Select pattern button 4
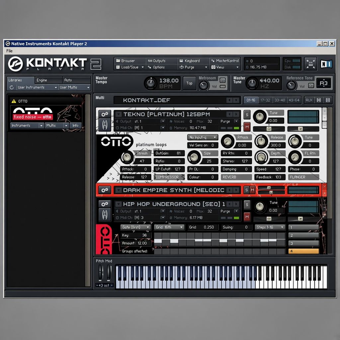The height and width of the screenshot is (340, 340). click(x=303, y=251)
